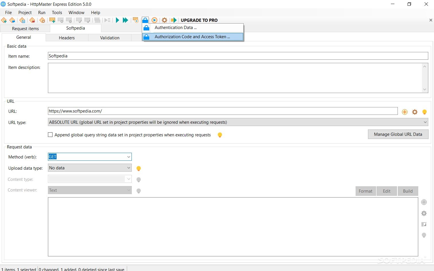434x271 pixels.
Task: Open the Window menu
Action: 76,13
